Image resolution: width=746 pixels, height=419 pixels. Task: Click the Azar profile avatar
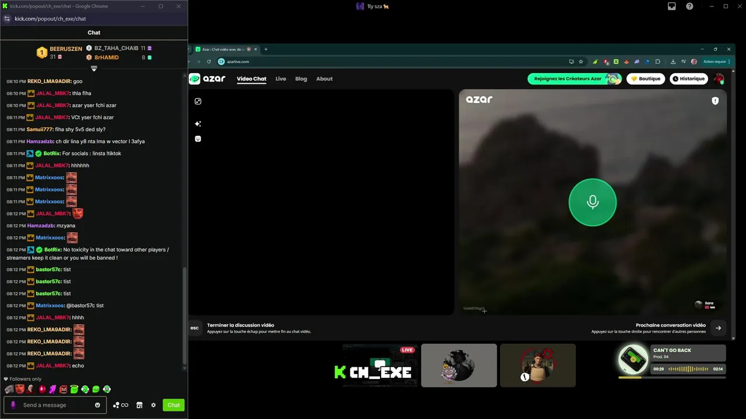[x=719, y=79]
